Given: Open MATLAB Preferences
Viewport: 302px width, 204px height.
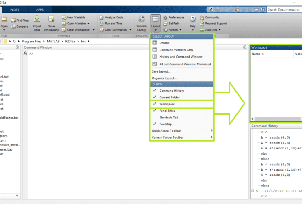Looking at the screenshot, I should point(174,17).
